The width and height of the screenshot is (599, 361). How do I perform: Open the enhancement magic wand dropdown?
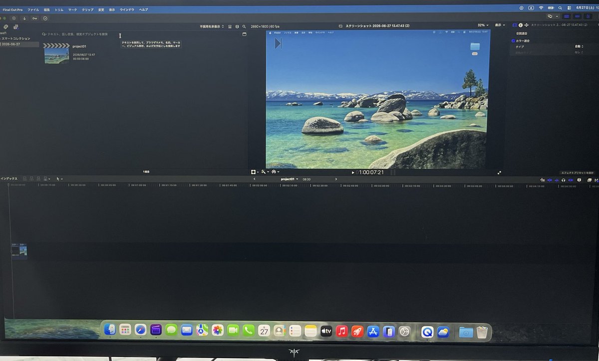(265, 172)
